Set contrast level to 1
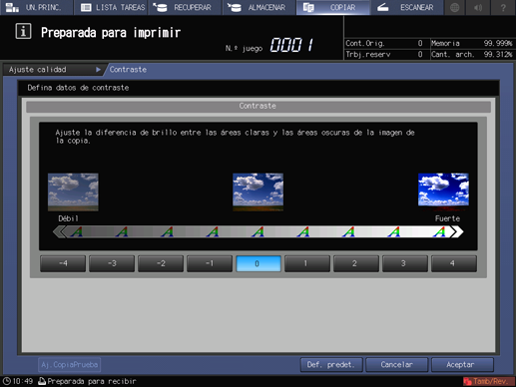 [x=307, y=263]
